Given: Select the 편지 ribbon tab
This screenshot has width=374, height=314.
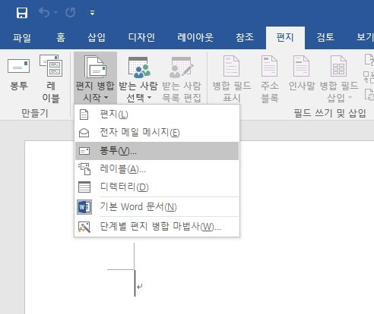Looking at the screenshot, I should [x=285, y=38].
